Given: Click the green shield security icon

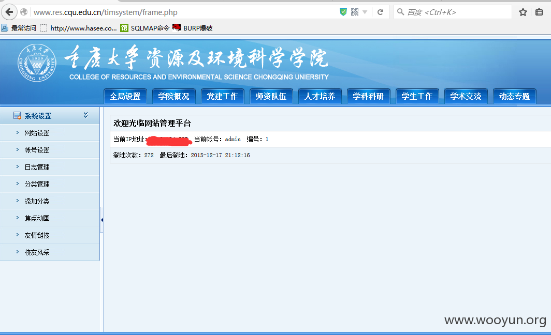Looking at the screenshot, I should click(x=343, y=12).
